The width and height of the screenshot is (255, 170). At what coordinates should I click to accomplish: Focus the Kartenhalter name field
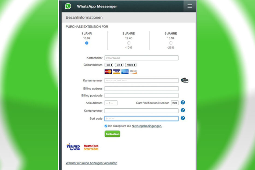pos(142,58)
